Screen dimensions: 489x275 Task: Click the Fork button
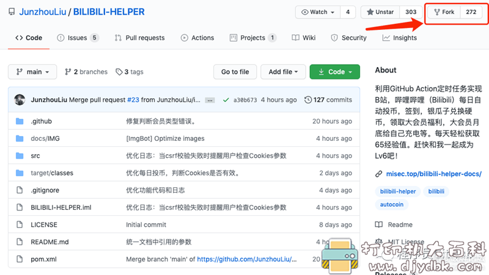pyautogui.click(x=444, y=12)
